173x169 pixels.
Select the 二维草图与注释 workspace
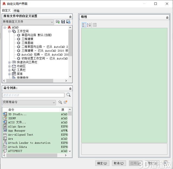click(45, 47)
